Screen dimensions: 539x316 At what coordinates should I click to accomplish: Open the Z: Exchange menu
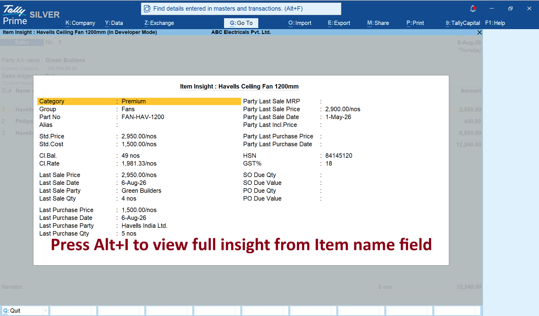pyautogui.click(x=159, y=23)
